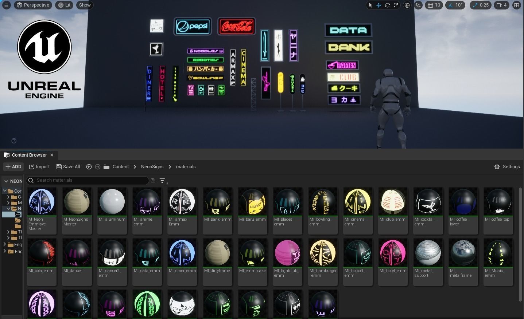Change camera speed setting 4
This screenshot has width=524, height=319.
click(501, 5)
